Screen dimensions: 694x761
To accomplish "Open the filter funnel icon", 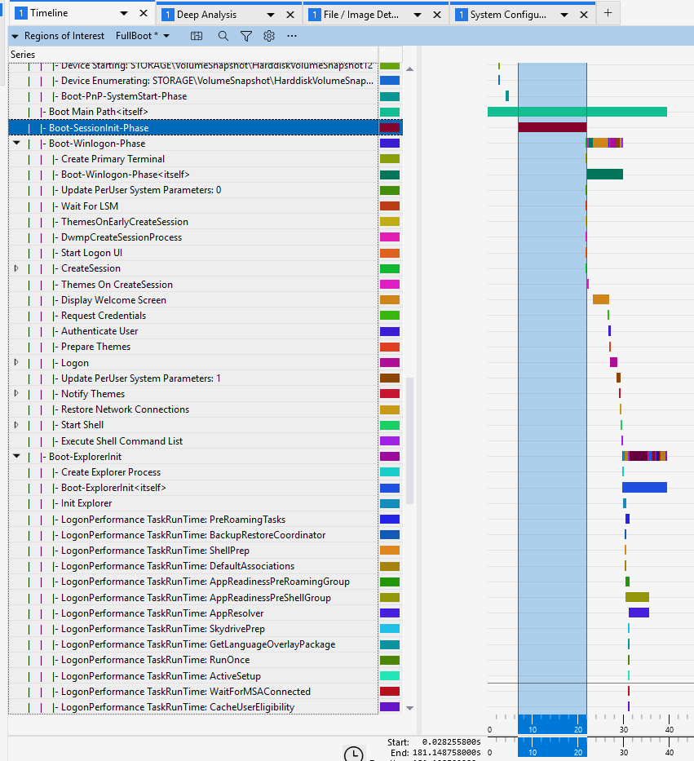I will click(246, 36).
